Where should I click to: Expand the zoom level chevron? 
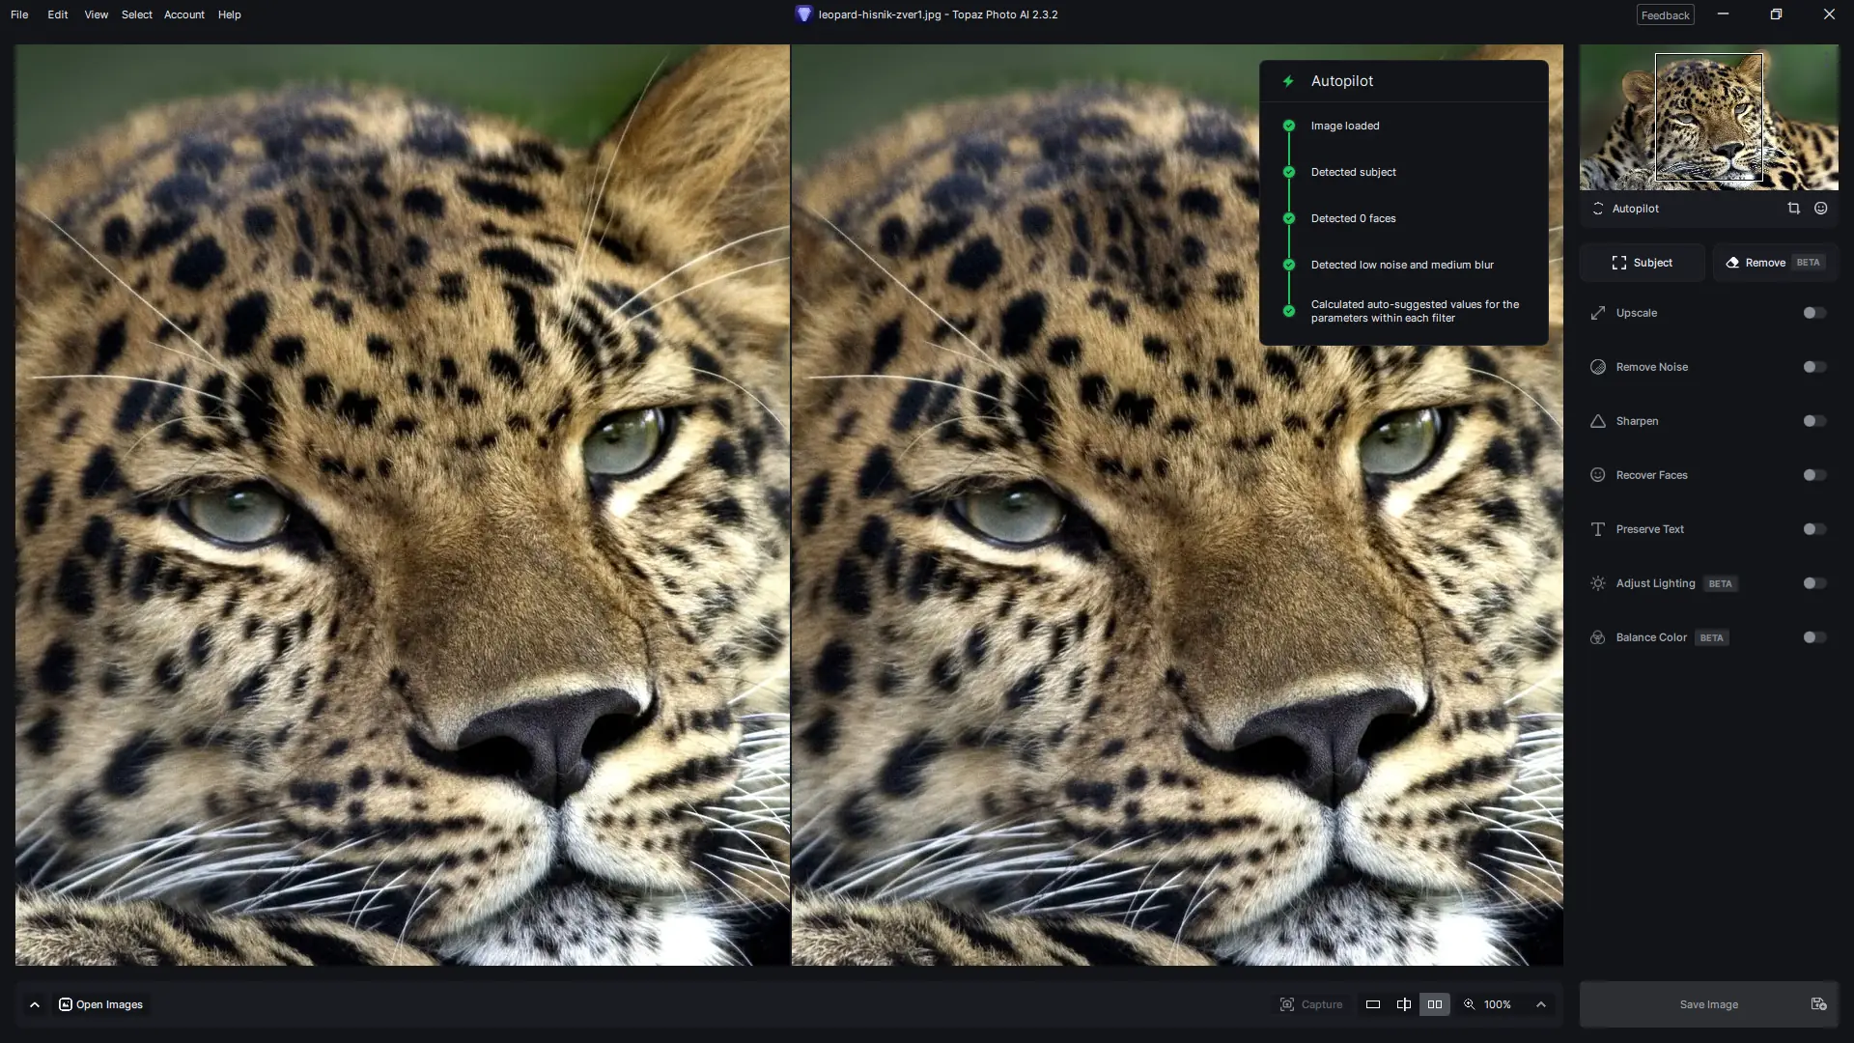click(1541, 1004)
